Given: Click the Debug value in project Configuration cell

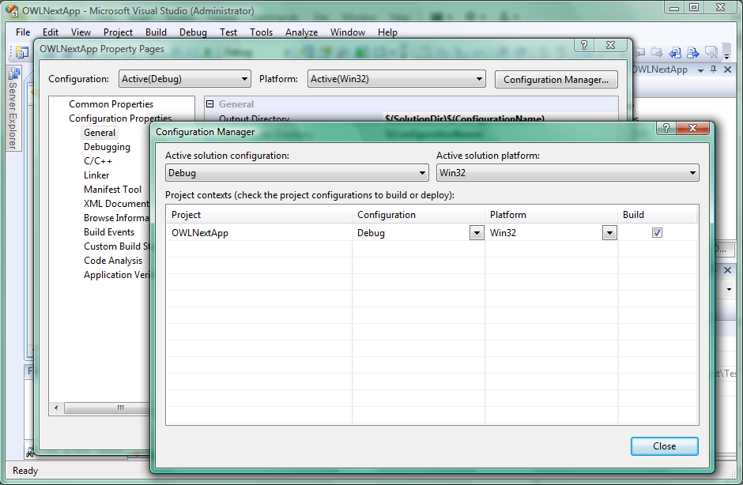Looking at the screenshot, I should point(371,233).
